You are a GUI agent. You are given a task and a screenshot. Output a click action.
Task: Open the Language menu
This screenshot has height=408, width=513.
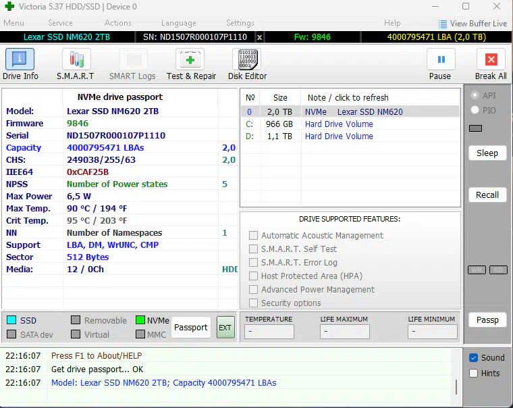[179, 23]
